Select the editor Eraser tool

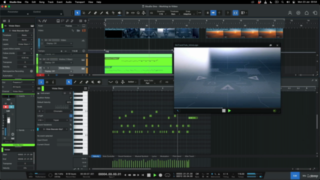[87, 82]
